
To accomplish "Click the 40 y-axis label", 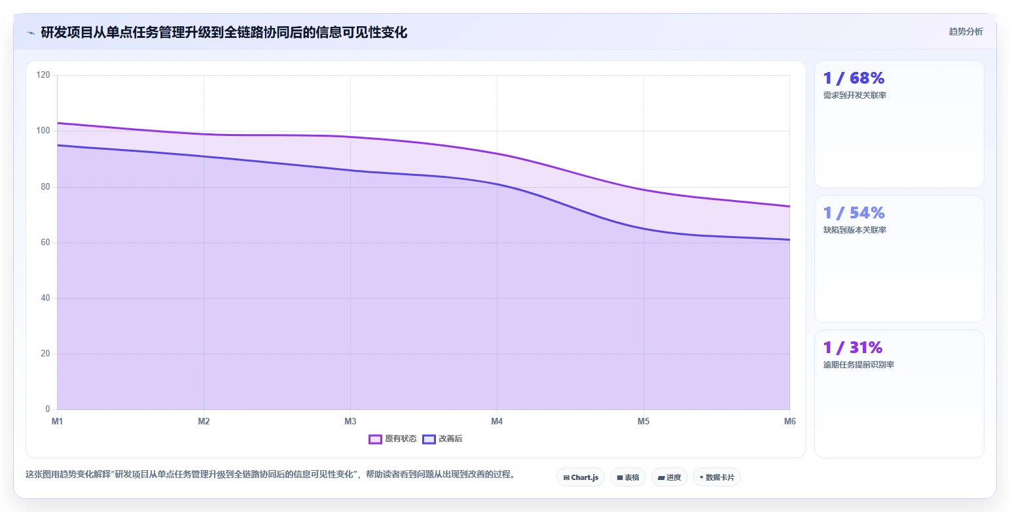I will click(x=45, y=298).
